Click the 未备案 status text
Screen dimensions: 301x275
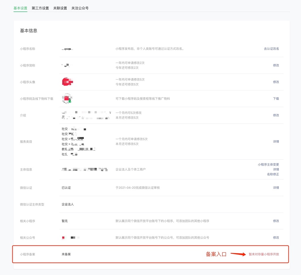coord(66,254)
